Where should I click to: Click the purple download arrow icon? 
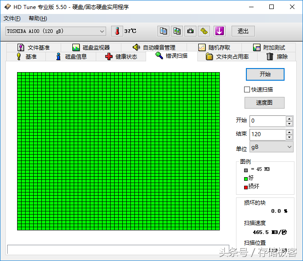219,31
